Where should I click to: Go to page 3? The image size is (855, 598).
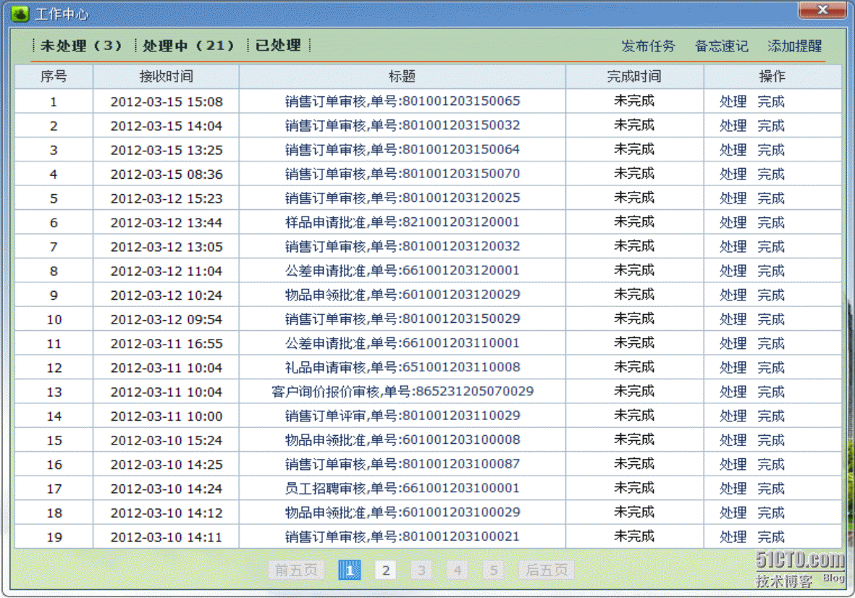[421, 570]
